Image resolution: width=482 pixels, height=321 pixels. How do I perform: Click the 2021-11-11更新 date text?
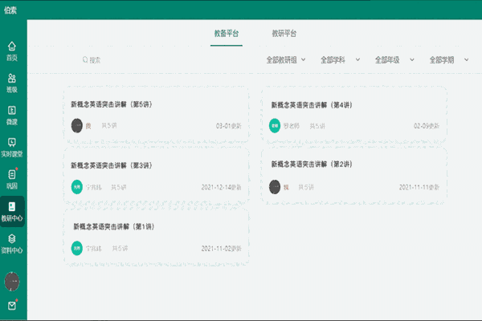pos(419,187)
